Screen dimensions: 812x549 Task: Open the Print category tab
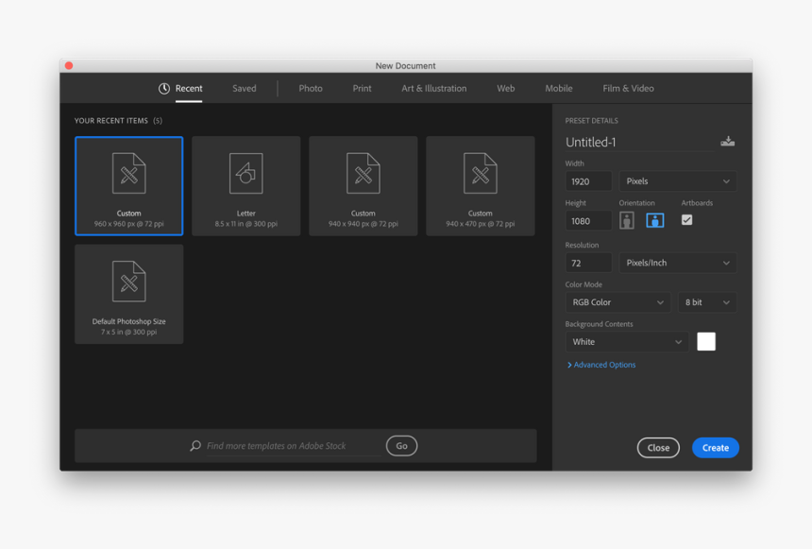point(362,88)
